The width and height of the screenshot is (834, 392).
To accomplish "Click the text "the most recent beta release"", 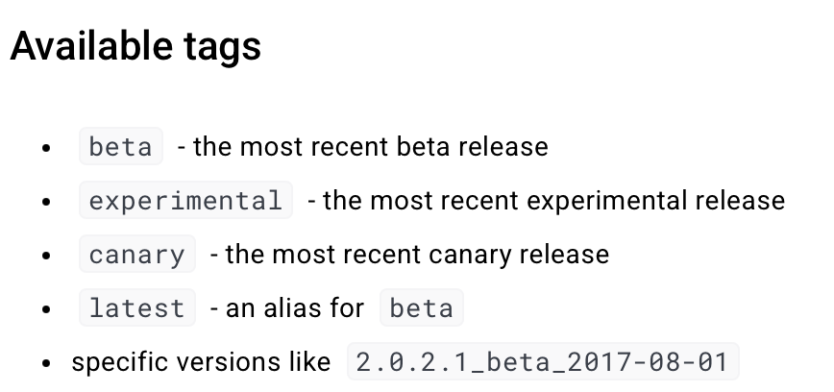I will point(371,146).
